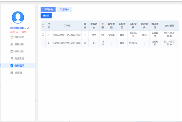Viewport: 182px width, 122px height.
Task: Click the 设备列表 sidebar icon
Action: coord(12,44)
